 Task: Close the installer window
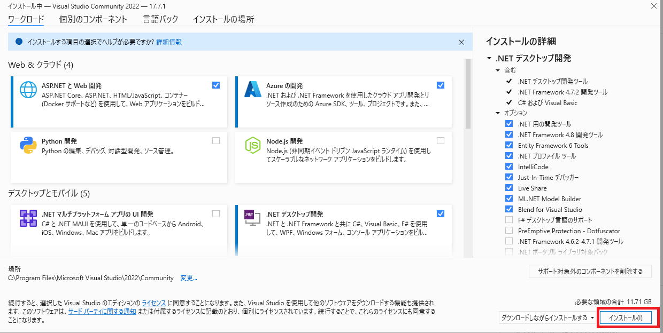coord(654,5)
